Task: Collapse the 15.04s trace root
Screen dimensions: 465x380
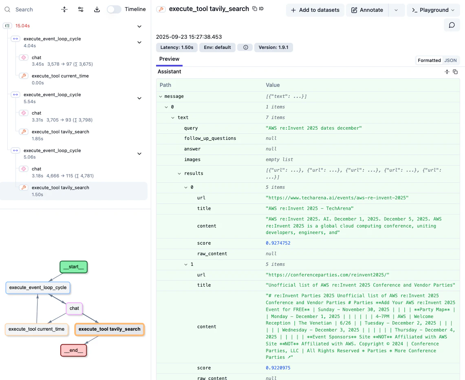Action: tap(139, 27)
